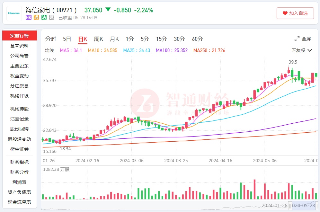Open the 沽空记录 sidebar link
Screen dimensions: 320x212
(x=19, y=119)
